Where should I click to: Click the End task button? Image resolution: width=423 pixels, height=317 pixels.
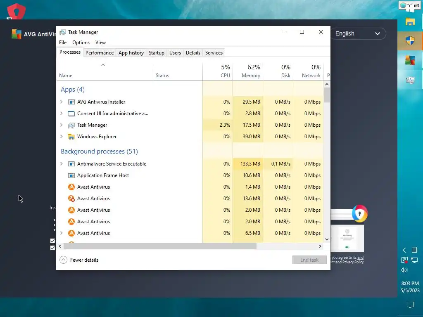(x=309, y=260)
